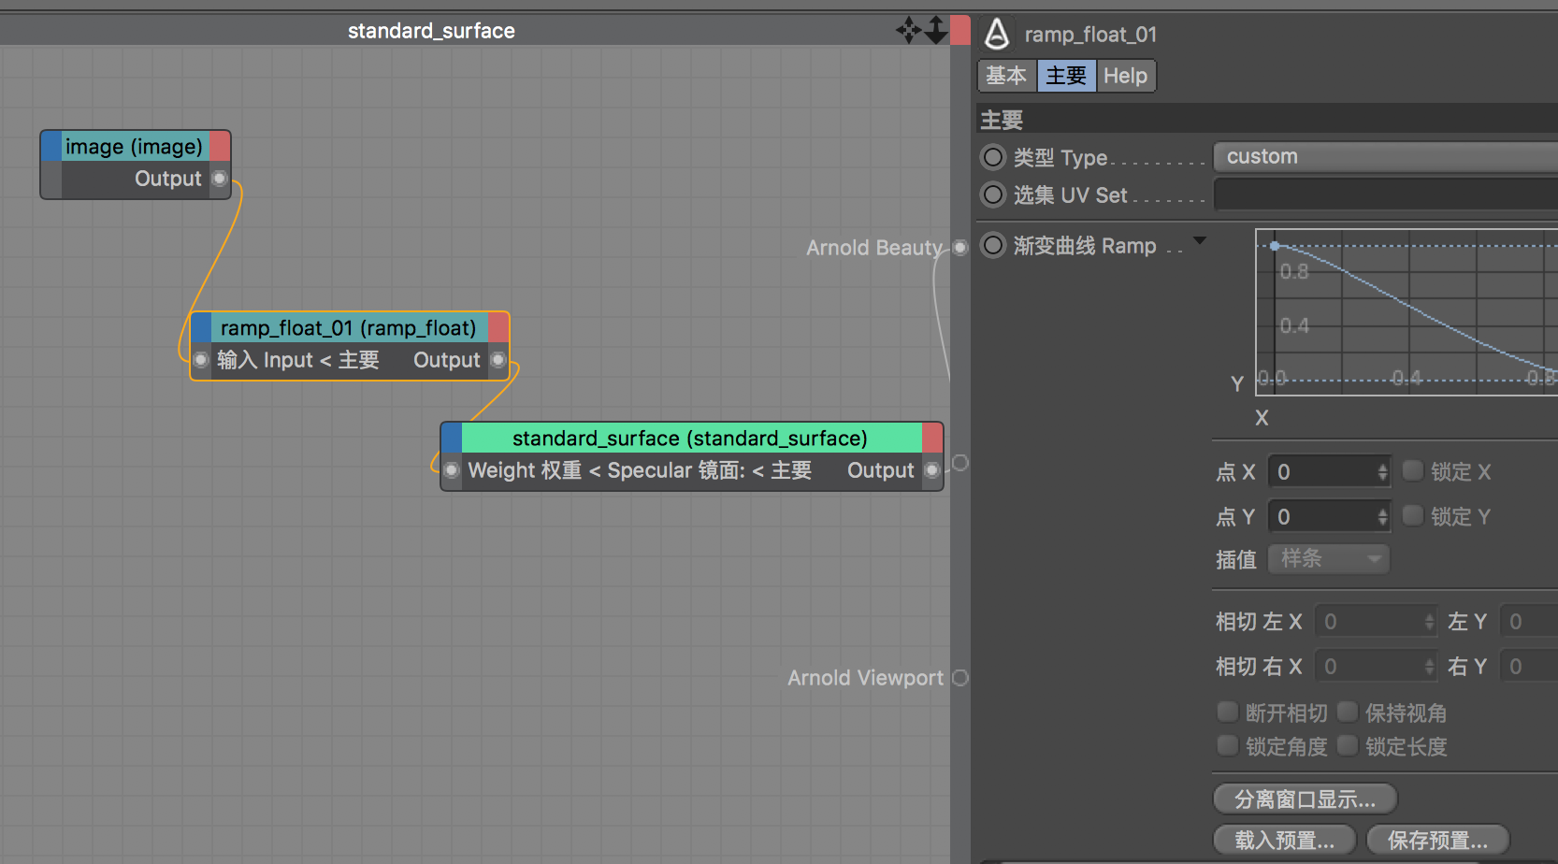Click the 右 Y value field
This screenshot has height=864, width=1558.
(x=1529, y=667)
